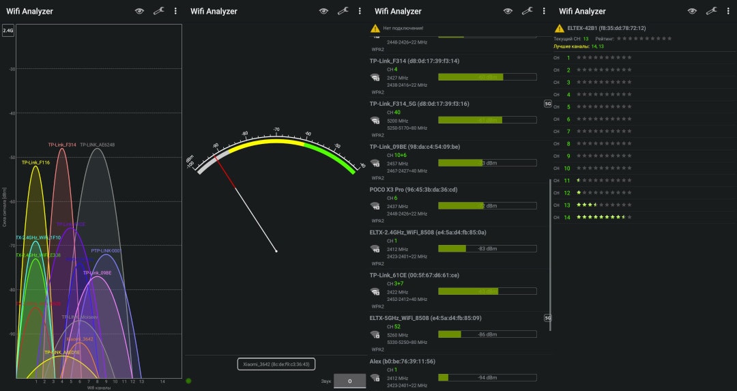Image resolution: width=737 pixels, height=391 pixels.
Task: Click the Рейтинг star row in header
Action: (x=644, y=38)
